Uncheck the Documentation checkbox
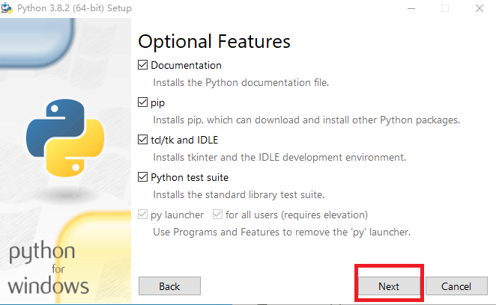 [x=143, y=65]
